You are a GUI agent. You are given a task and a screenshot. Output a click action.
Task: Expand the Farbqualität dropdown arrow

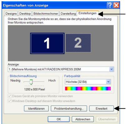[109, 82]
